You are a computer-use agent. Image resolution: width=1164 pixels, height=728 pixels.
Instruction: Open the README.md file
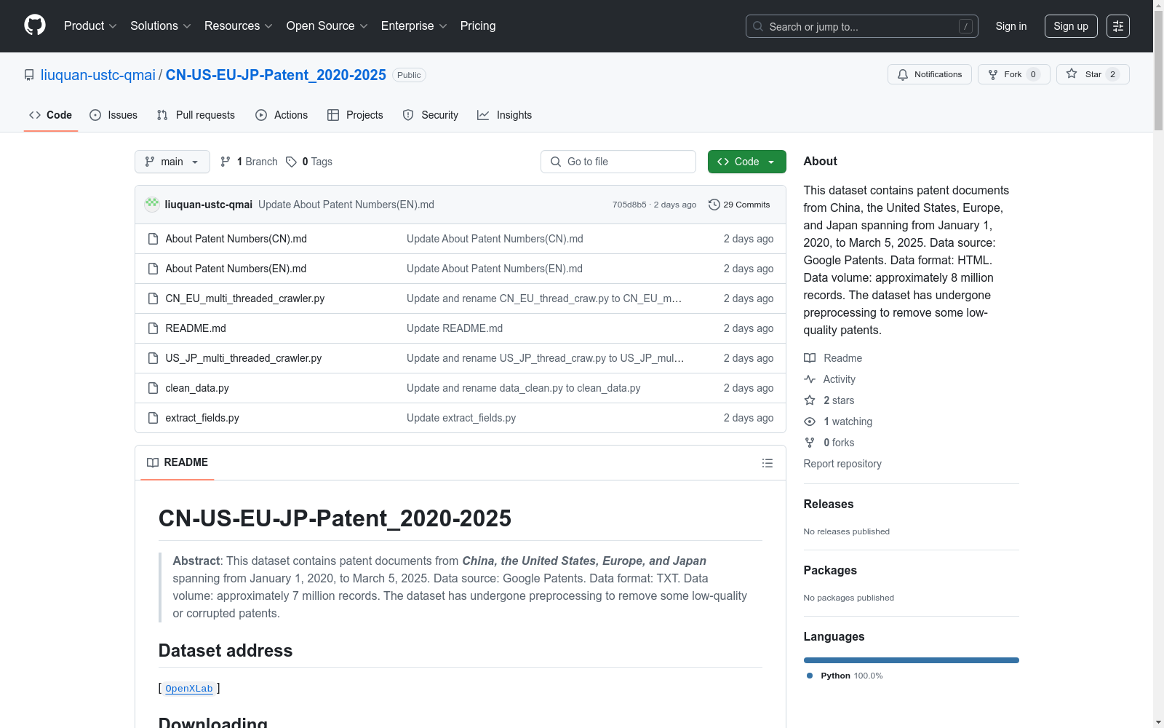[196, 328]
